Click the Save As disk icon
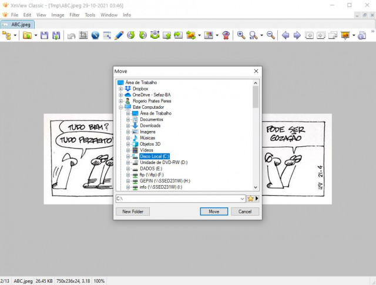The width and height of the screenshot is (376, 285). coord(56,35)
